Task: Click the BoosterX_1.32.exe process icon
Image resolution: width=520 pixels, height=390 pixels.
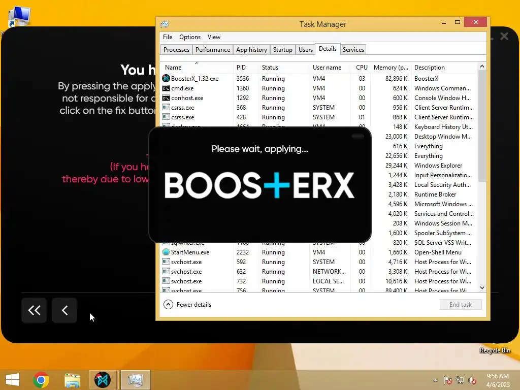Action: point(166,79)
